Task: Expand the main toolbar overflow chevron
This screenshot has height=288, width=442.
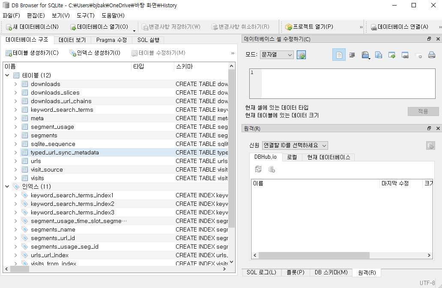Action: [361, 27]
